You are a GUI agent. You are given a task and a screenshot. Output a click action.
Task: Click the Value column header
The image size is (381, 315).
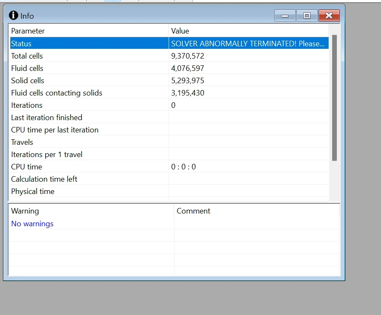coord(248,31)
